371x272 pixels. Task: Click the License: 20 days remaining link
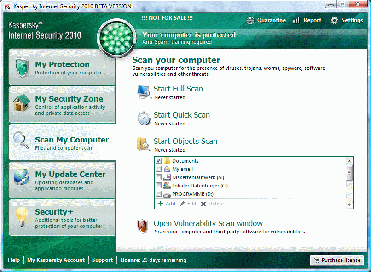pyautogui.click(x=153, y=260)
